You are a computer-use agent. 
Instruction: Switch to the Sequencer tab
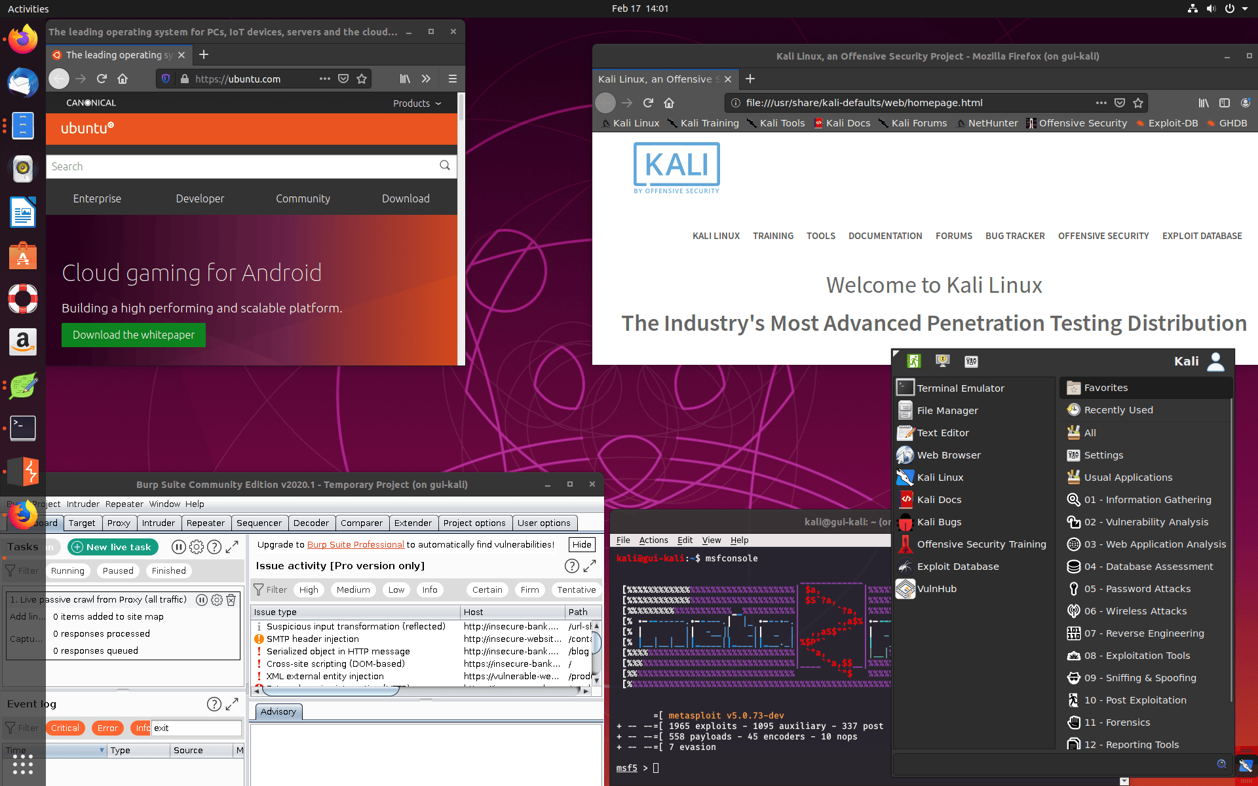(259, 523)
